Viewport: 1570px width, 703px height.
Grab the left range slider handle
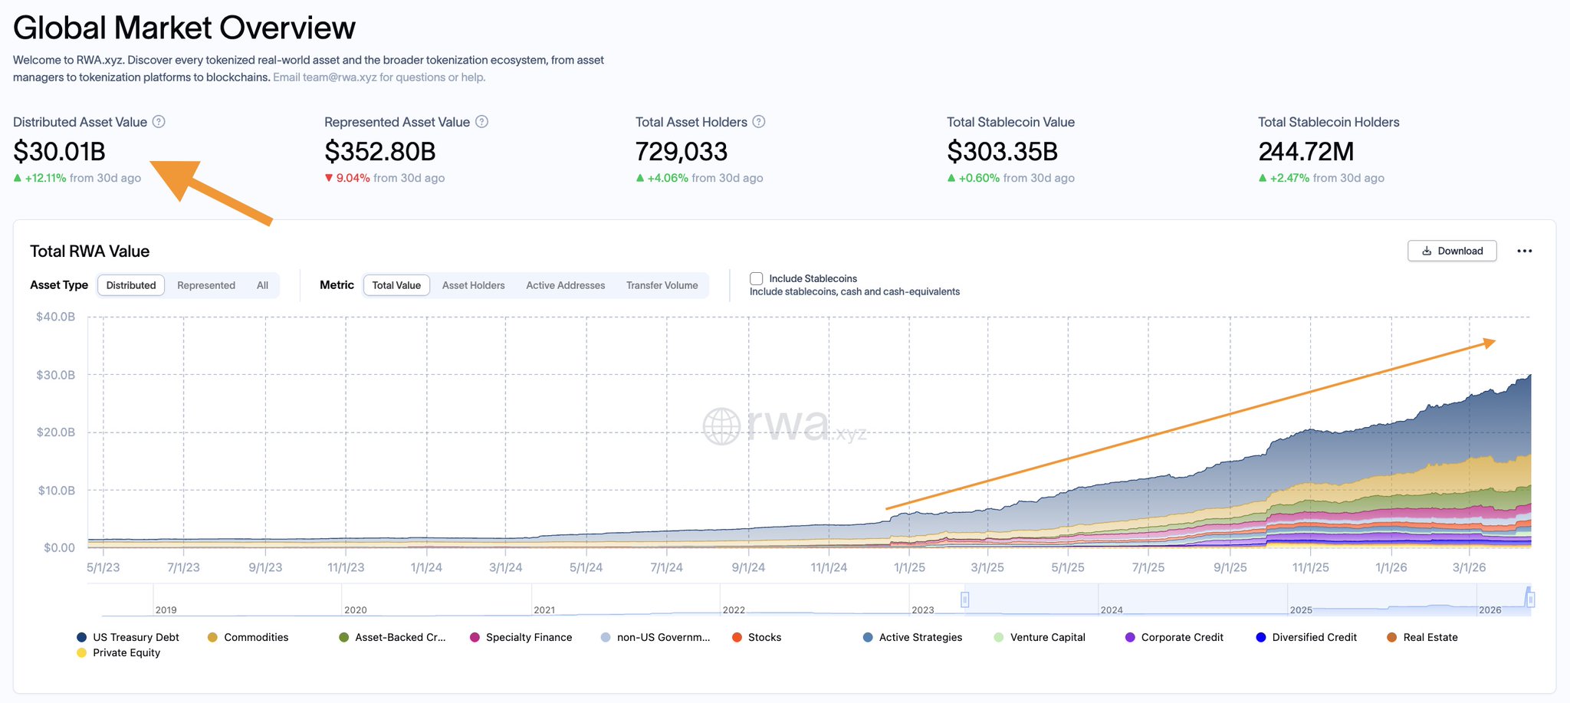[x=965, y=600]
